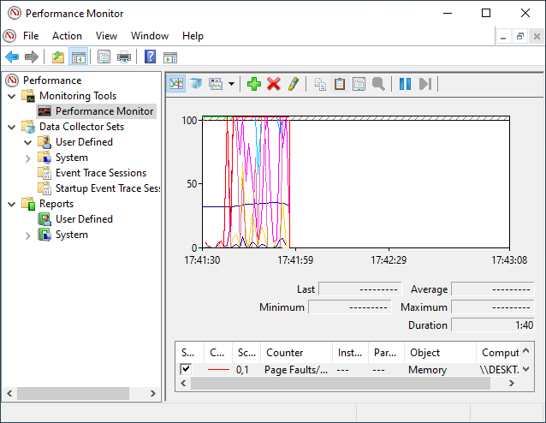Viewport: 546px width, 423px height.
Task: Click the Sc... scale column header
Action: (246, 353)
